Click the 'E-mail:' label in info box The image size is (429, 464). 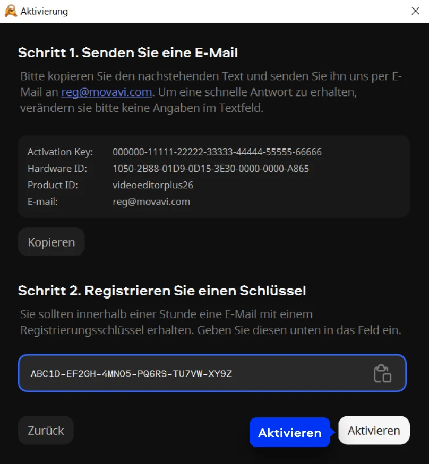[42, 202]
